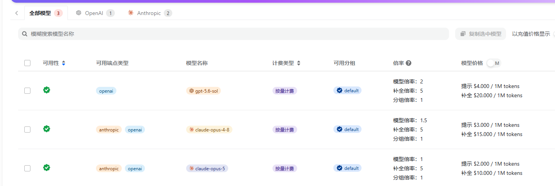Check the claude-opus-4-8 row checkbox
Viewport: 555px width, 186px height.
coord(27,130)
